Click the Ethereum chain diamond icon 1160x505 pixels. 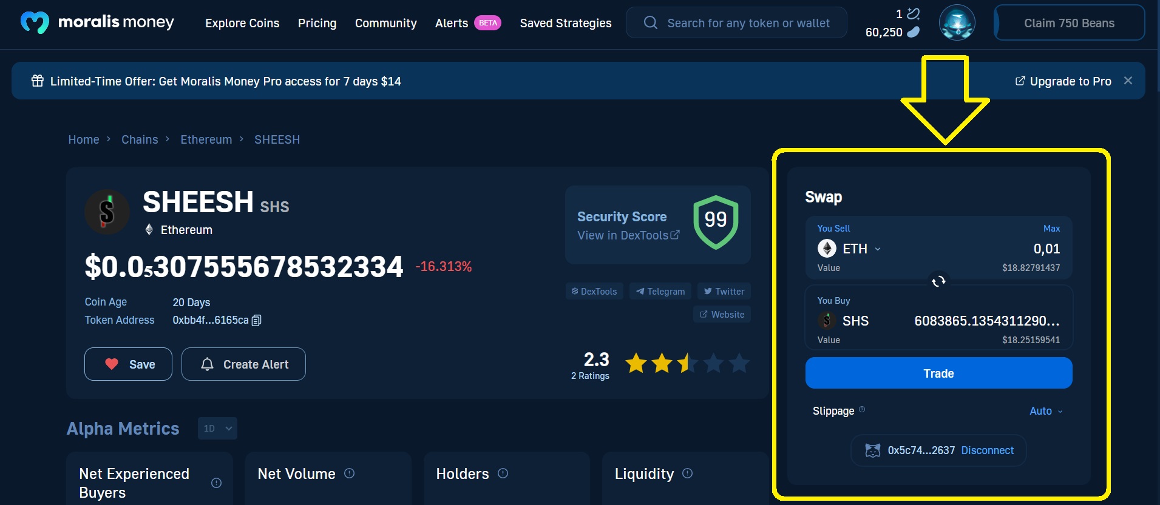point(149,230)
